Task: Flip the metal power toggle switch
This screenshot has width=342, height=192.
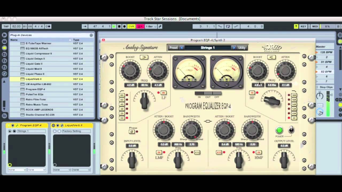Action: pos(291,130)
